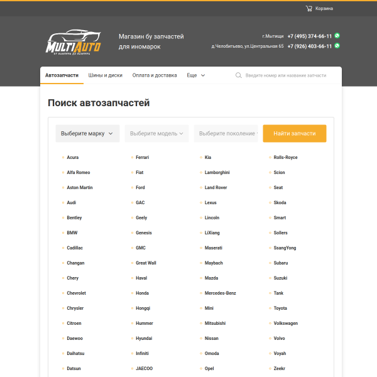Viewport: 377px width, 377px height.
Task: Expand the Еще menu
Action: [x=195, y=75]
